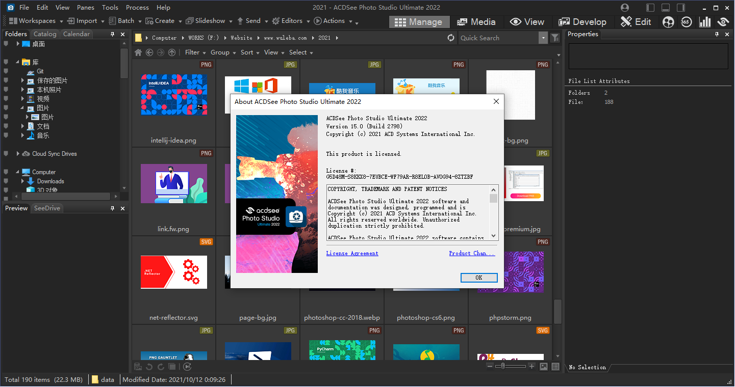Toggle Easy-Select marker for 视频

[6, 99]
